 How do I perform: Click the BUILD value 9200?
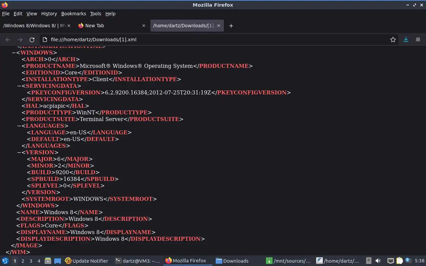[62, 172]
